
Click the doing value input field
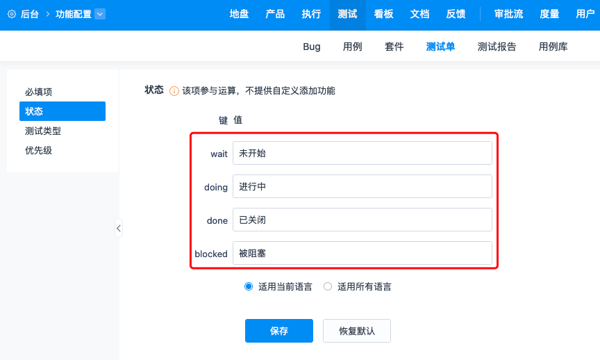[362, 186]
